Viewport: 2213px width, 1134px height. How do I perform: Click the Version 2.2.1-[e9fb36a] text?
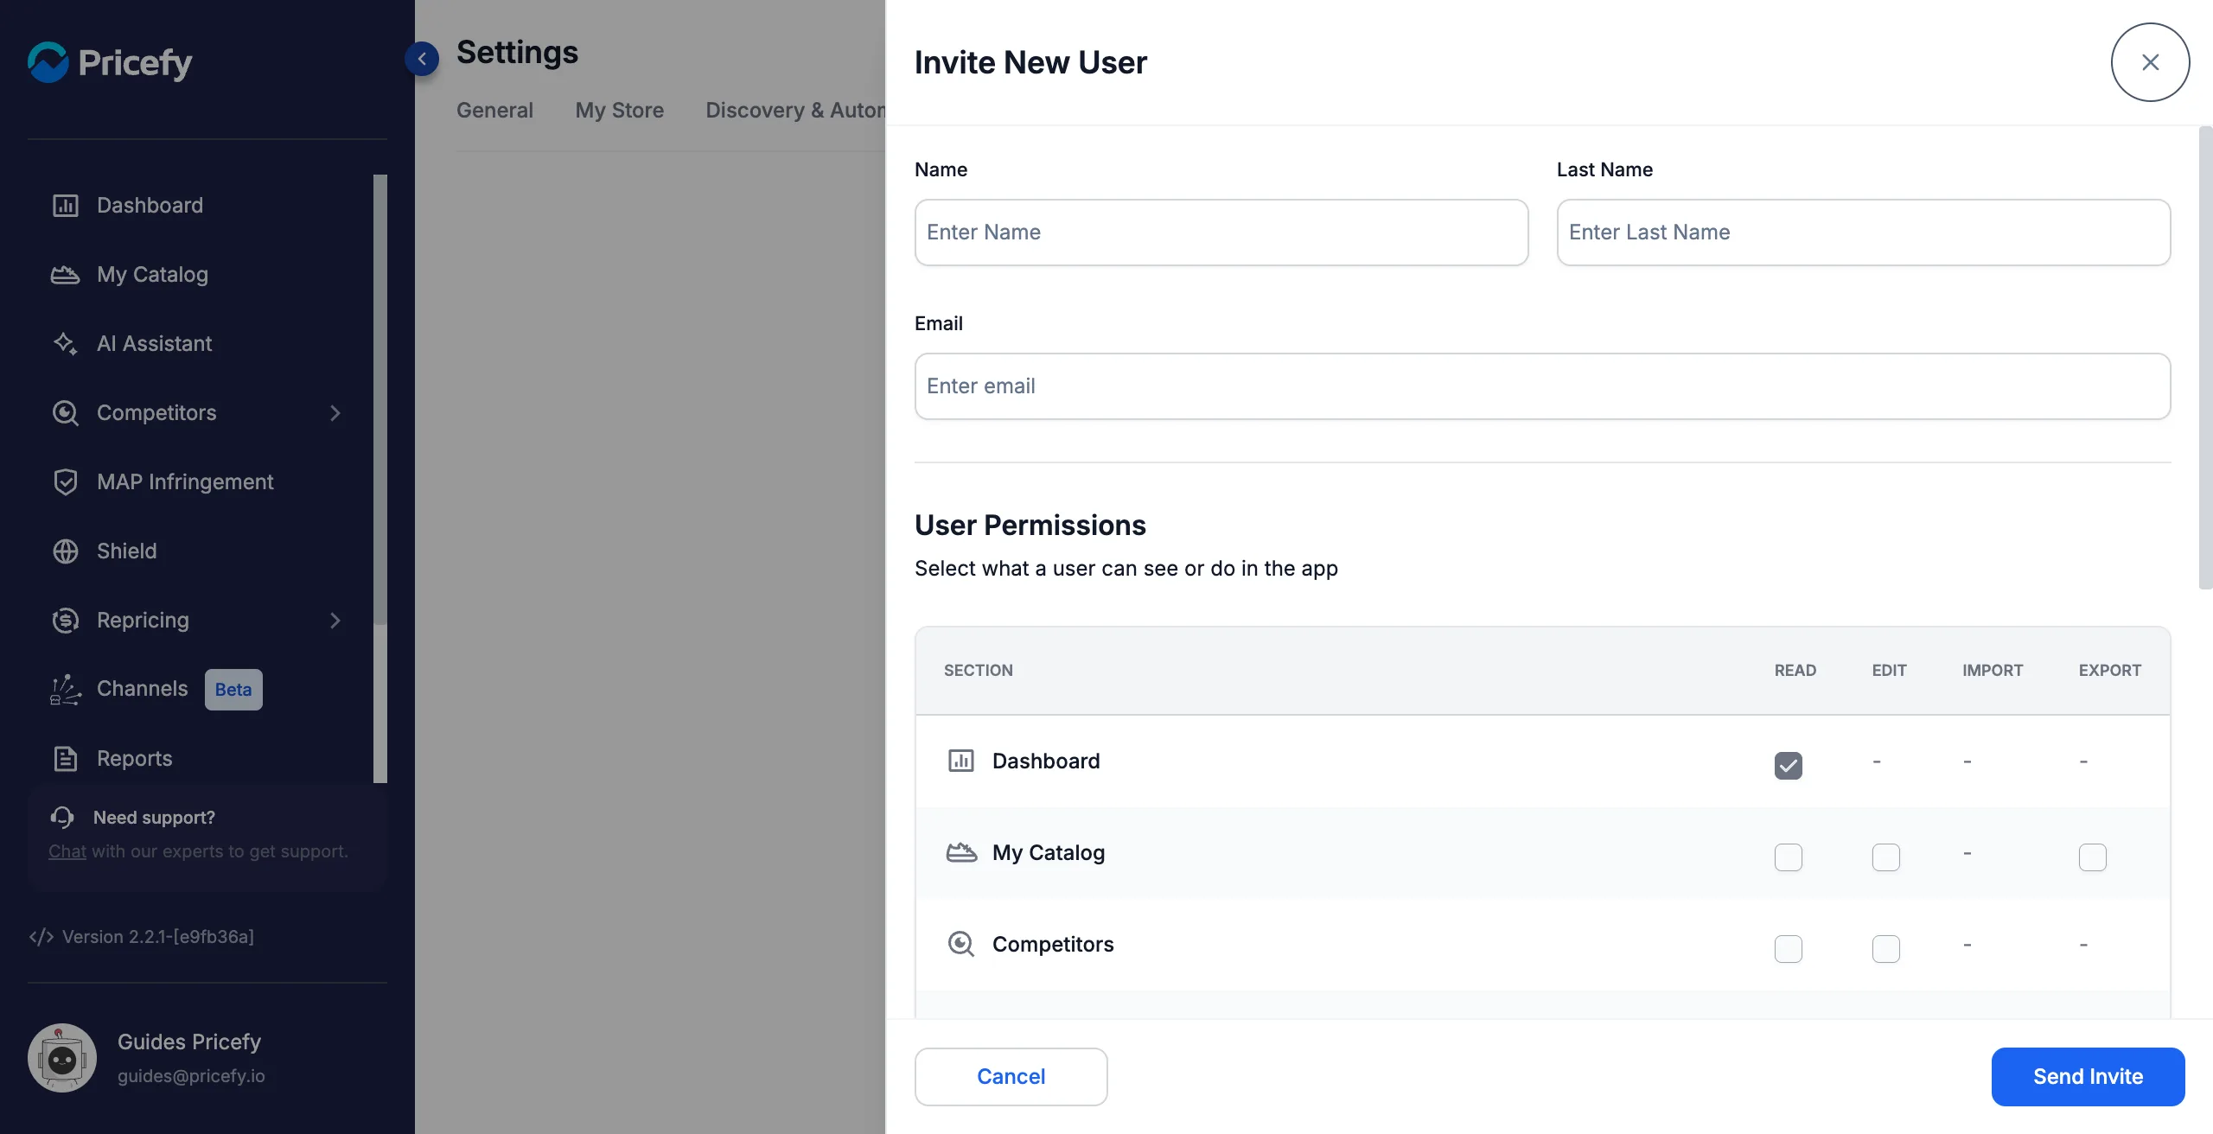158,937
